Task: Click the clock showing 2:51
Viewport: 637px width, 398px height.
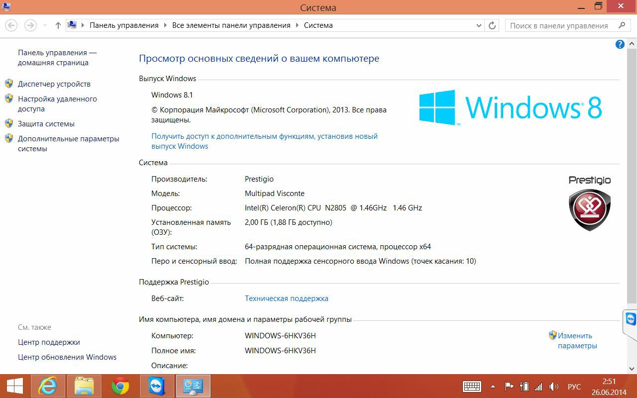Action: coord(609,382)
